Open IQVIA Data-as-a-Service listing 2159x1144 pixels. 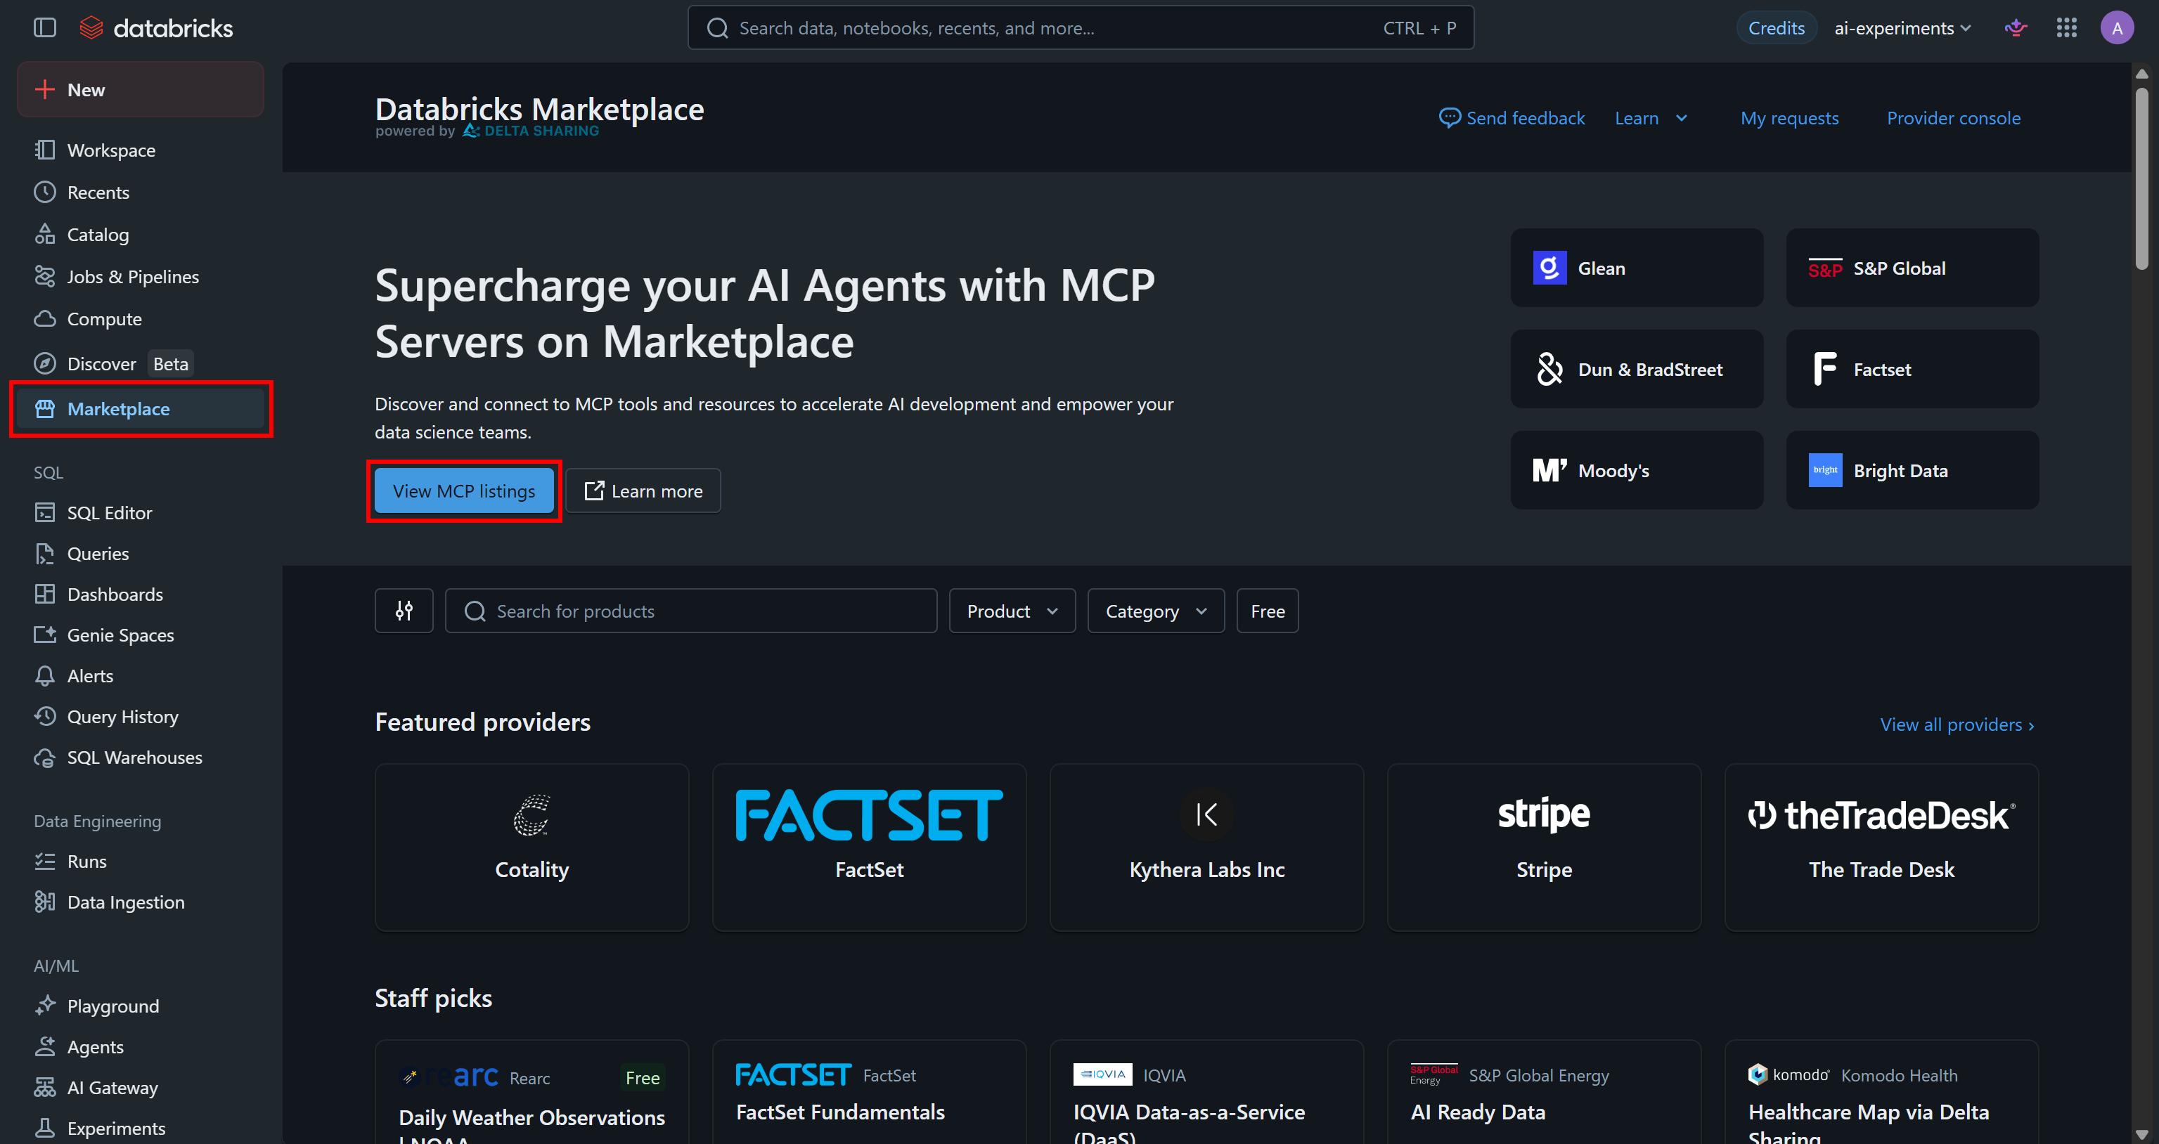tap(1206, 1092)
